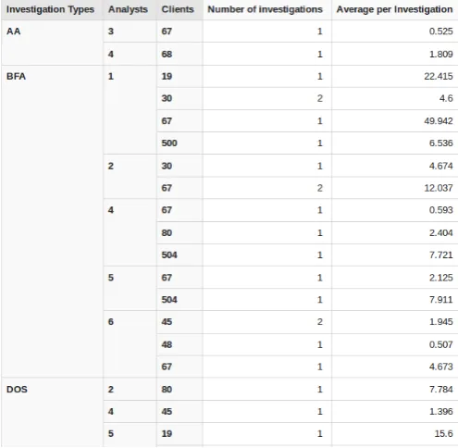Click analyst 1 in the BFA group
Screen dimensions: 458x448
(x=111, y=76)
